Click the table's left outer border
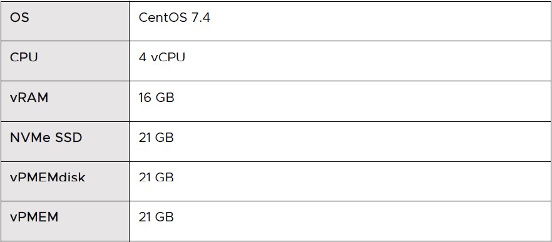Screen dimensions: 552x242 click(x=1, y=121)
